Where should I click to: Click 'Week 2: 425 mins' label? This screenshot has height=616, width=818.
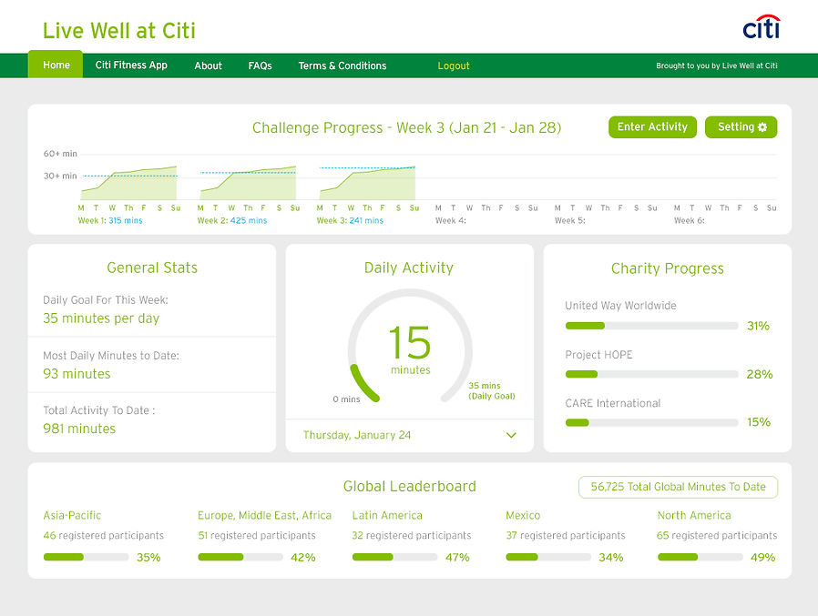tap(232, 220)
